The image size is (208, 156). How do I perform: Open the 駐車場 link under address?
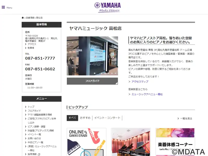31,48
